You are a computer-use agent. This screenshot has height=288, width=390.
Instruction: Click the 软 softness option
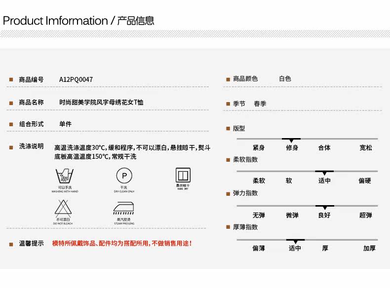[289, 180]
